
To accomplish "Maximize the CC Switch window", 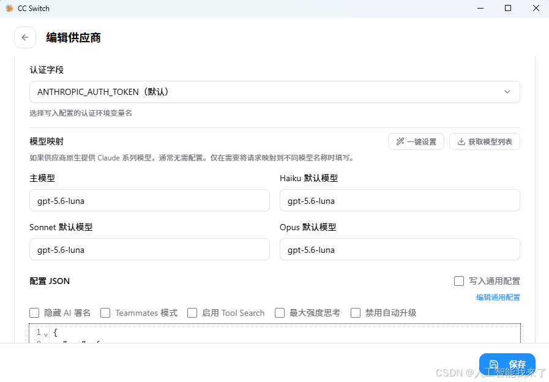I will pos(508,8).
